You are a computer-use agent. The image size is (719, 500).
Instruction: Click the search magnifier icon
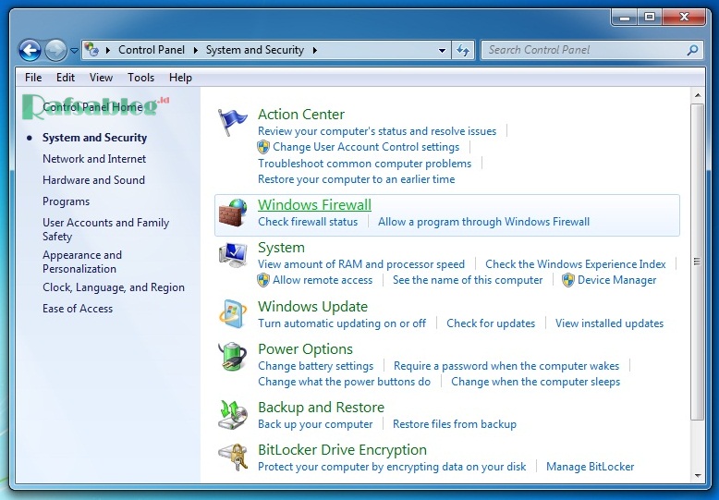click(x=692, y=50)
